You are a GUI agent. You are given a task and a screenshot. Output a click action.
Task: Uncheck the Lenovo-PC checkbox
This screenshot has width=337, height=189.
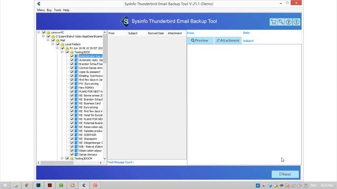coord(44,33)
